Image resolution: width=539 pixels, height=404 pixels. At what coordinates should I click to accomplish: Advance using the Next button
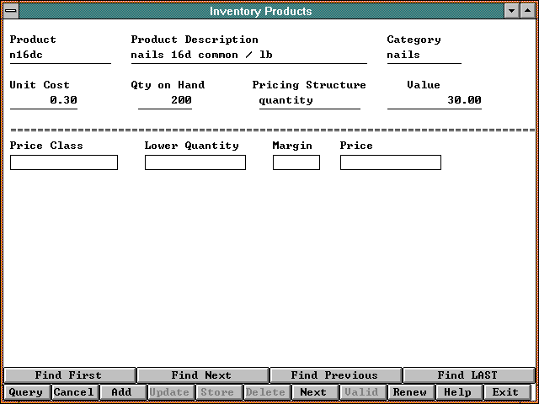[x=313, y=392]
